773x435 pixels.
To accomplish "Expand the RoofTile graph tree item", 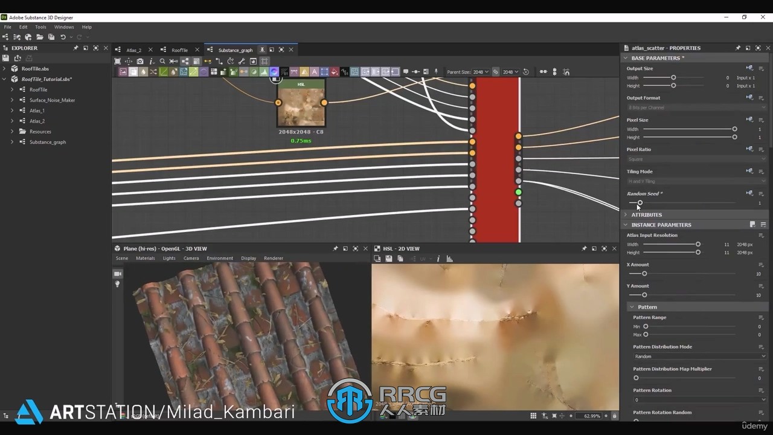I will (11, 89).
